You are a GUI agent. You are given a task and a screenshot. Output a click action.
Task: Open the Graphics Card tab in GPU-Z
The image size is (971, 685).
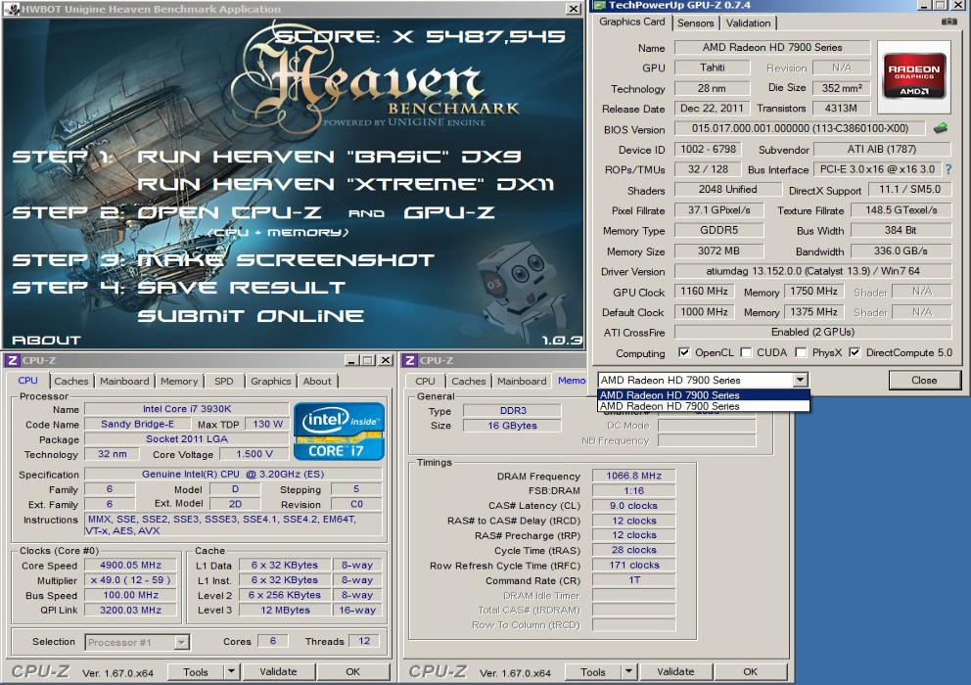click(631, 22)
